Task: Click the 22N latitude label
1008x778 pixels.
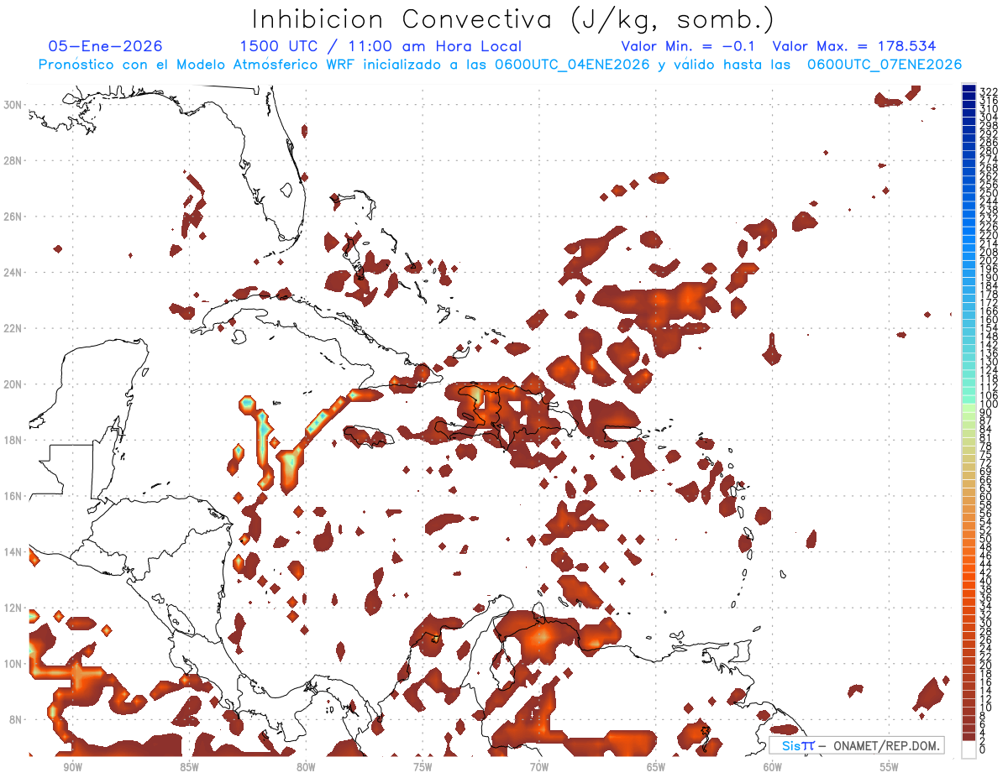Action: tap(13, 328)
